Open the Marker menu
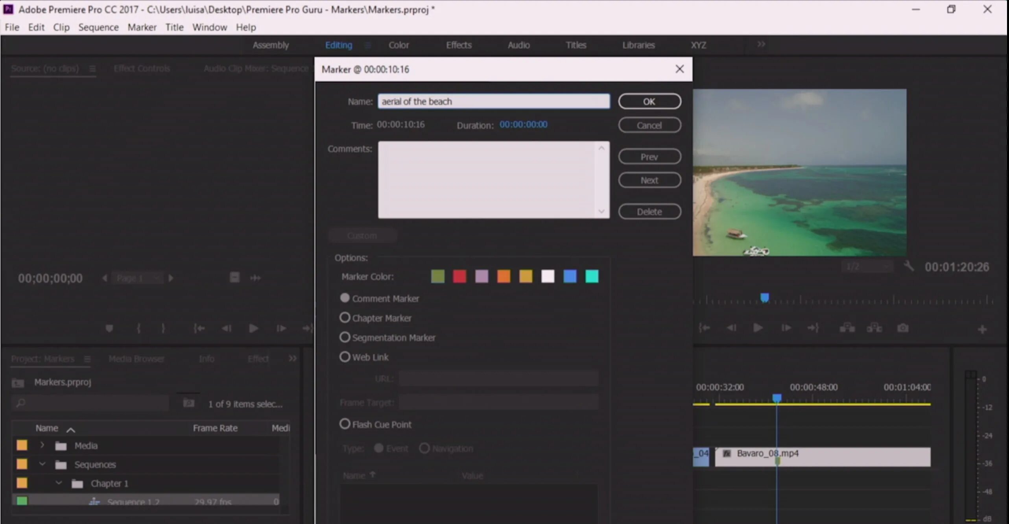1009x524 pixels. pyautogui.click(x=142, y=27)
